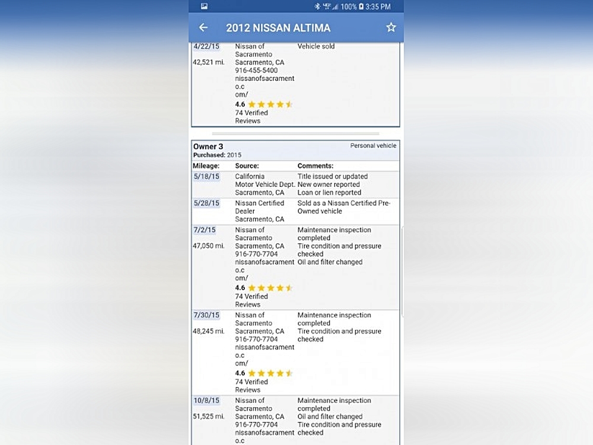This screenshot has height=445, width=593.
Task: Tap the 42,521 mi. mileage value
Action: tap(209, 62)
